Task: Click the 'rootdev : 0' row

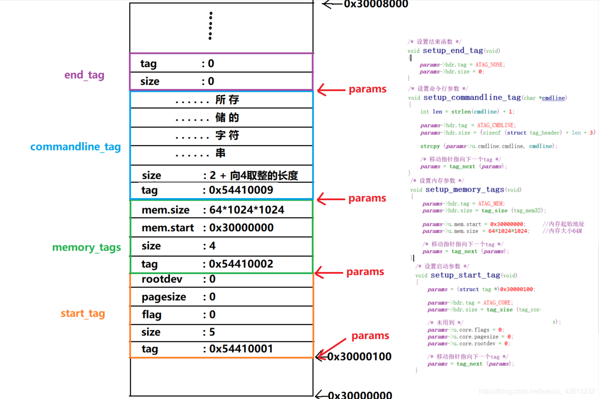Action: (221, 280)
